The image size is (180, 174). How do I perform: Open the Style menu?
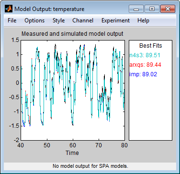[58, 20]
